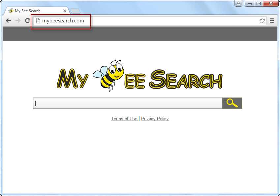Viewport: 280px width, 196px height.
Task: Close the browser window
Action: pyautogui.click(x=271, y=3)
